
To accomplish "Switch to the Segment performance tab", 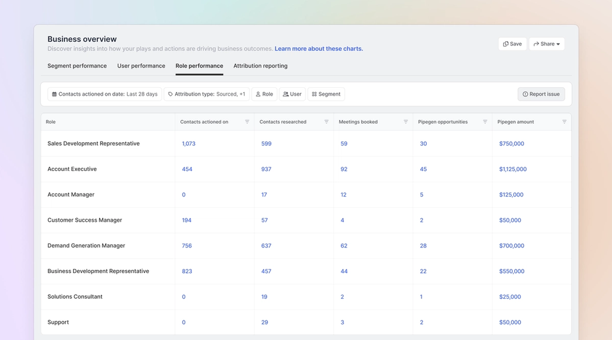I will 77,66.
